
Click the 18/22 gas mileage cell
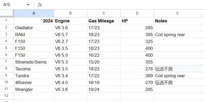pyautogui.click(x=104, y=69)
